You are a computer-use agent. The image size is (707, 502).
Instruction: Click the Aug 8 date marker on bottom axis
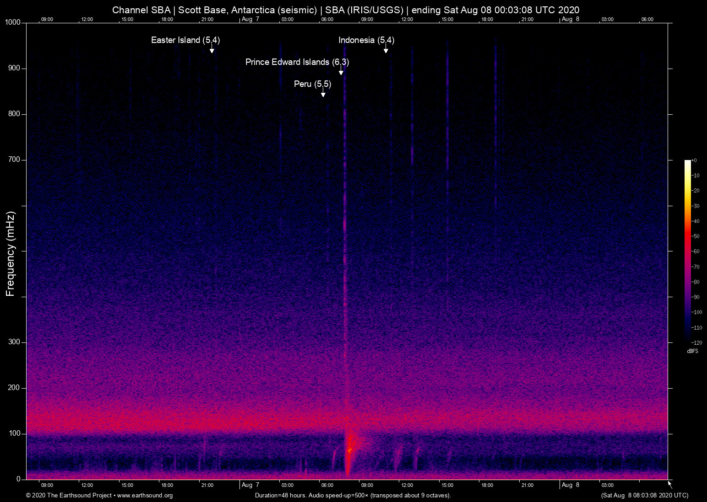(570, 485)
